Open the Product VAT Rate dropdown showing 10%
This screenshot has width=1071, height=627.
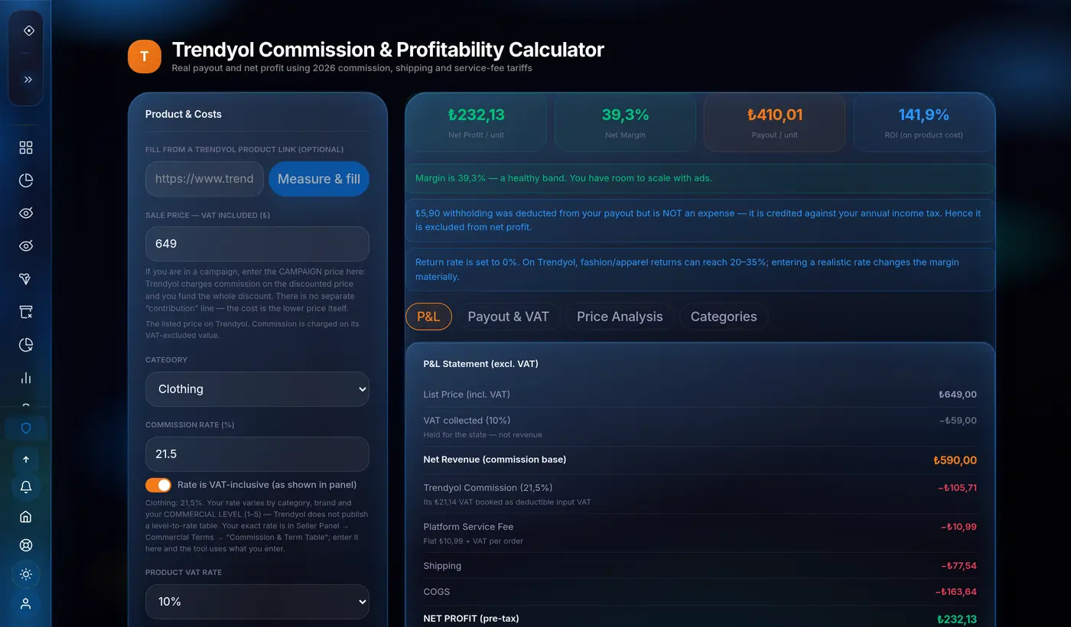click(257, 602)
